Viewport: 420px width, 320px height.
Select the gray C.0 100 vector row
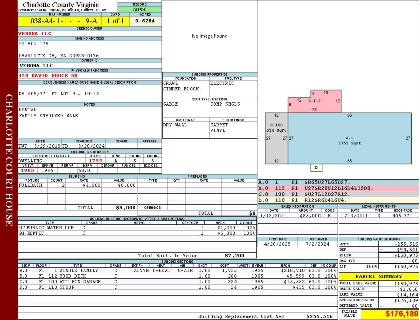(x=338, y=194)
